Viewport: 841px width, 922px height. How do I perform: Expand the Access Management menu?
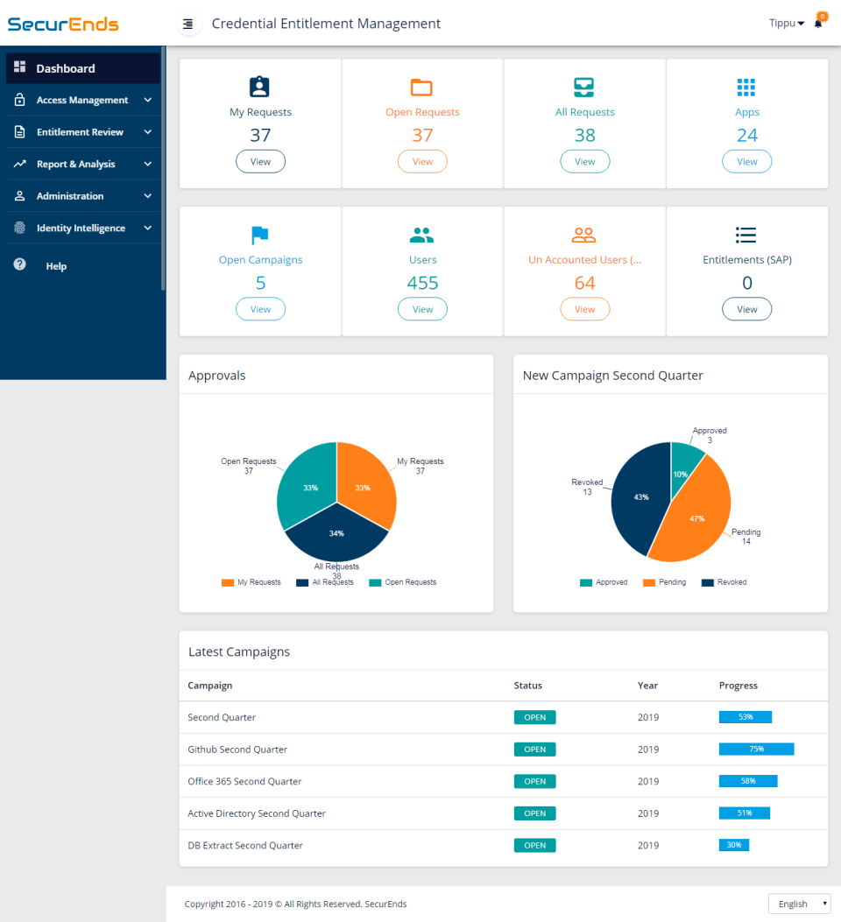point(83,100)
